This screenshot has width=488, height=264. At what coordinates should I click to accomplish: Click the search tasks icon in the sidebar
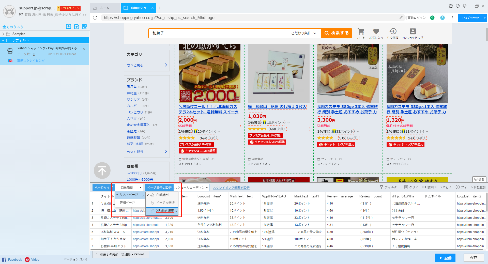coord(84,27)
